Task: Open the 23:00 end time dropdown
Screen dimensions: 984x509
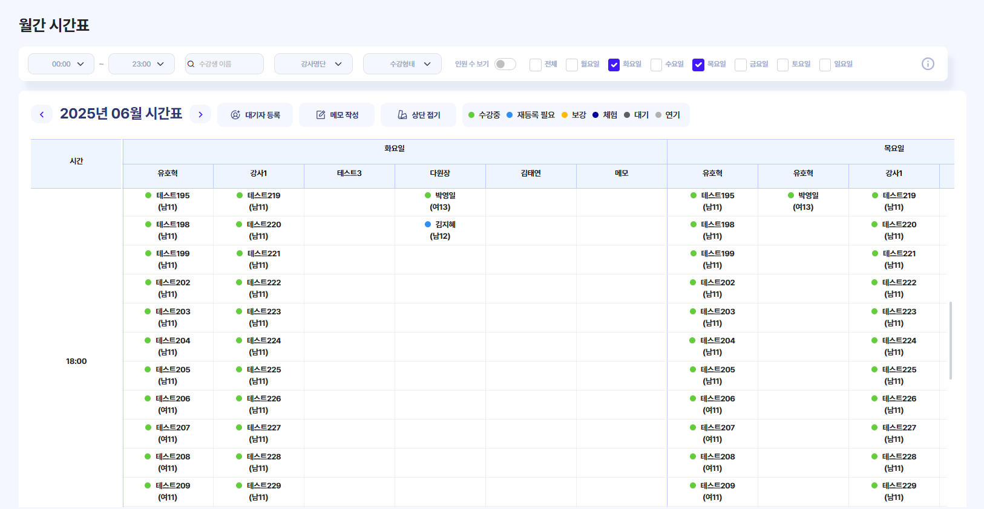Action: [142, 64]
